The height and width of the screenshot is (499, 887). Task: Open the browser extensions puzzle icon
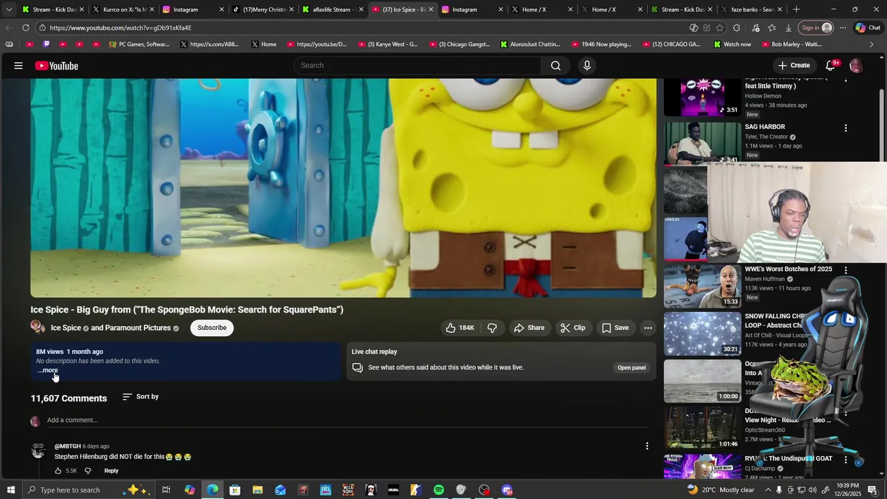point(737,28)
